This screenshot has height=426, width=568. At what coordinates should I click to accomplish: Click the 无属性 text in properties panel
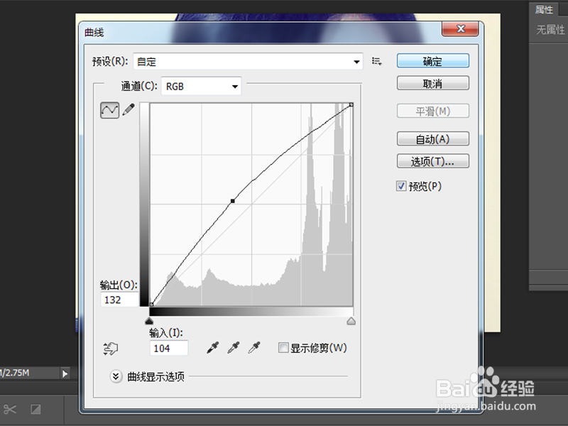[550, 30]
